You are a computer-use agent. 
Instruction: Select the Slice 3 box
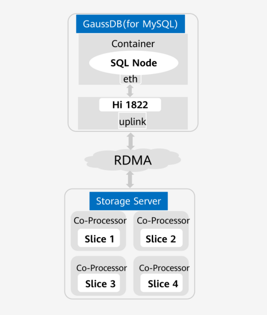100,284
